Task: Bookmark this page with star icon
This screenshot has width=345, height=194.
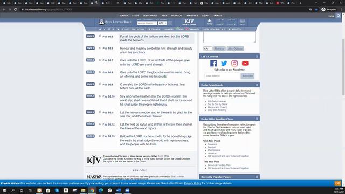Action: tap(316, 10)
